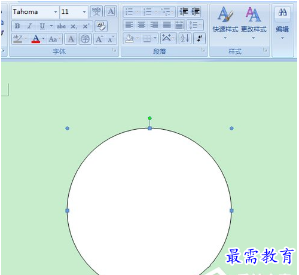The image size is (299, 275).
Task: Toggle Italic formatting
Action: [29, 26]
